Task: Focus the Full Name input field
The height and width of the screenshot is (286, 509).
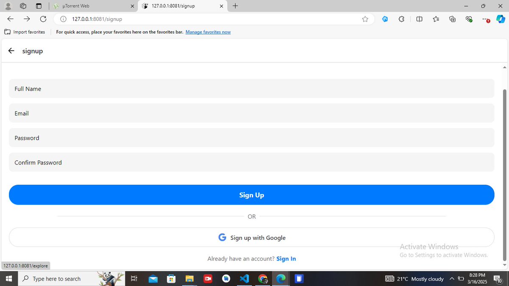Action: click(x=252, y=89)
